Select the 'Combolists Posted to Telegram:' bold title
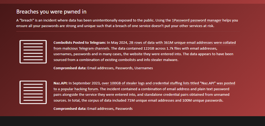Image resolution: width=265 pixels, height=126 pixels. pos(80,43)
